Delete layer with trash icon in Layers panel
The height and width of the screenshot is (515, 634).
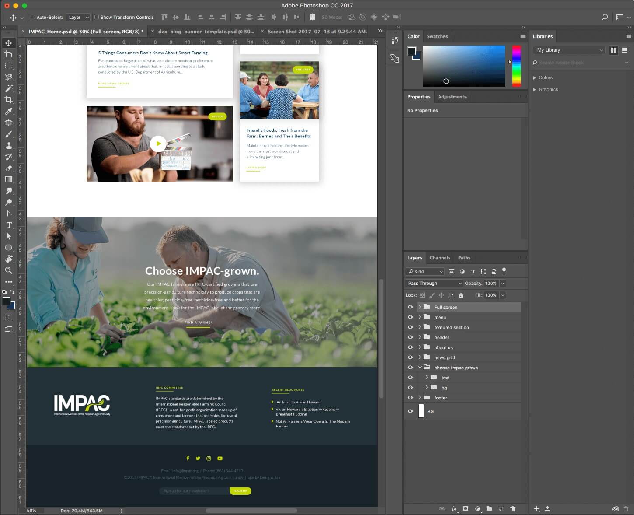coord(513,509)
